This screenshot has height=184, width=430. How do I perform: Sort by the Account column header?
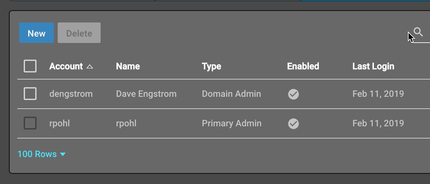pyautogui.click(x=66, y=66)
